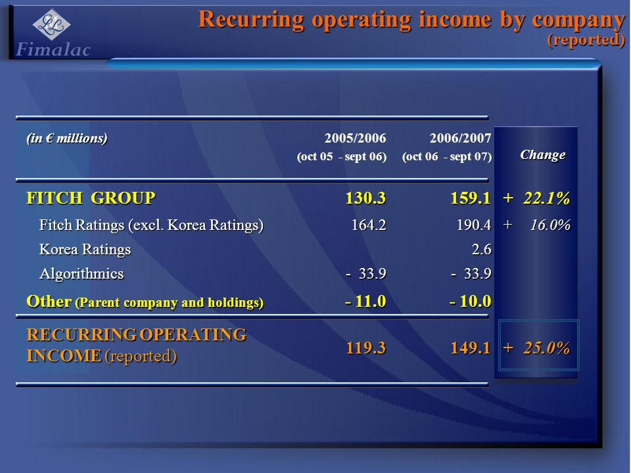Select the '2006/2007' column header

point(460,138)
